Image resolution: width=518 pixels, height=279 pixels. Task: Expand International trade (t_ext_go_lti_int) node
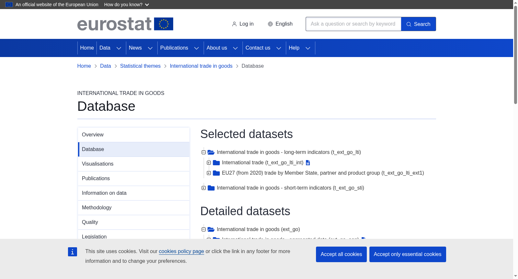click(x=209, y=163)
